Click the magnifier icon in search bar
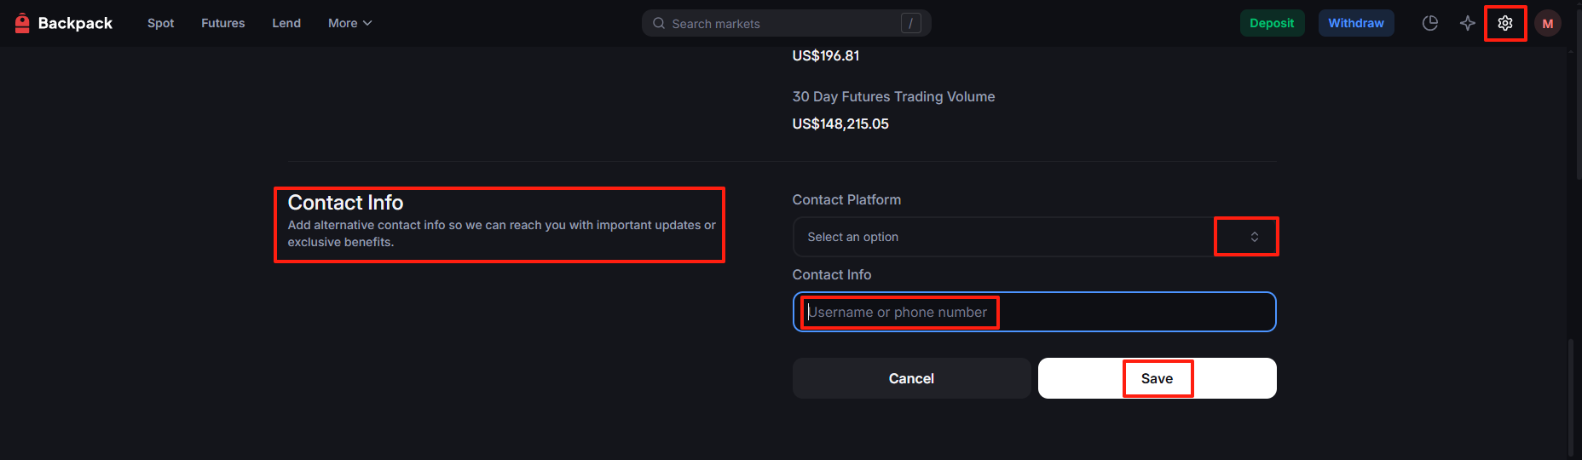Viewport: 1582px width, 460px height. 659,23
